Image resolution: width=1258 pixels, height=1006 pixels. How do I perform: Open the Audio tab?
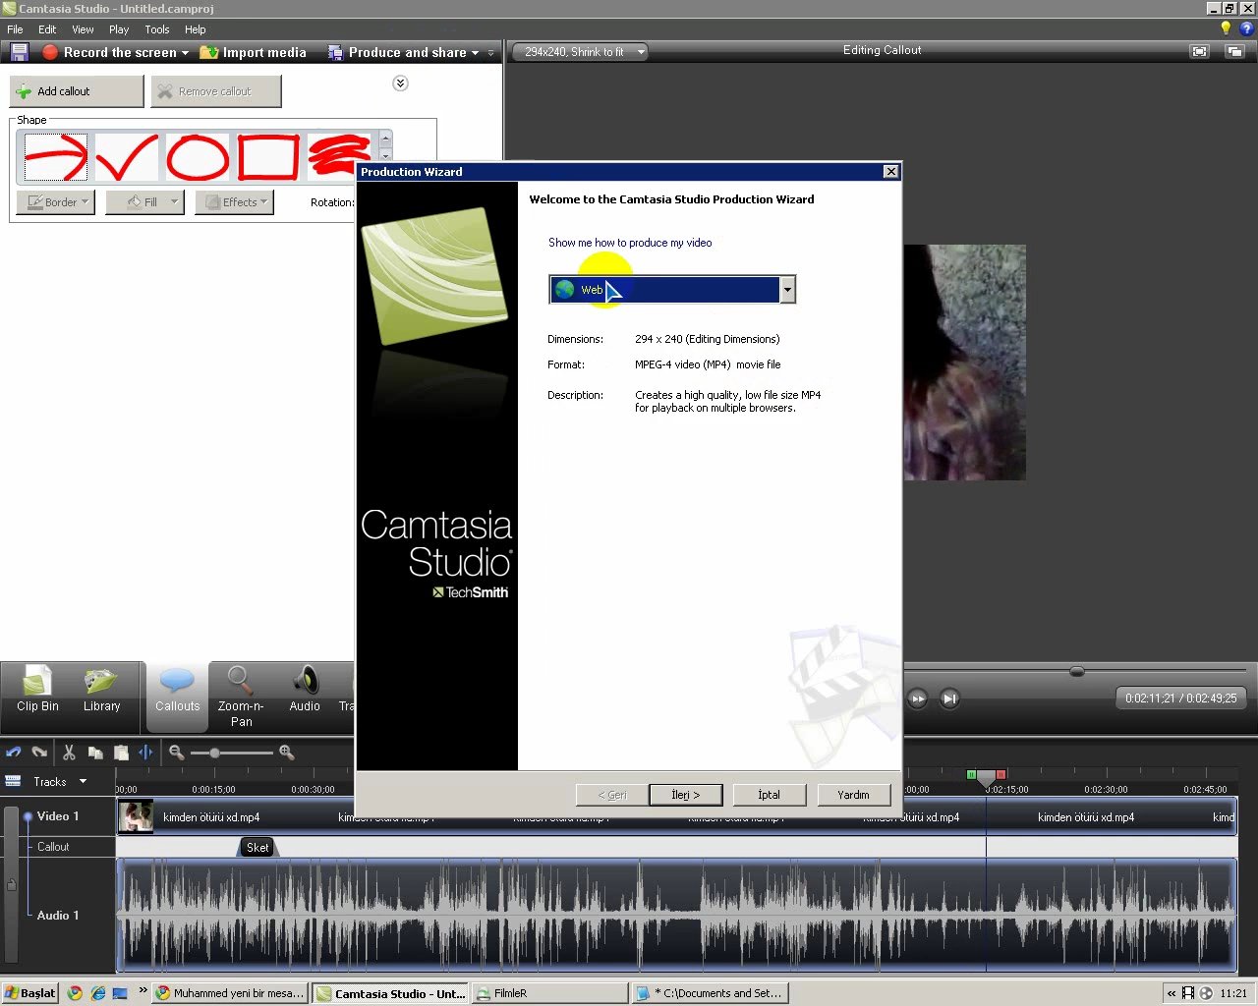[x=305, y=690]
